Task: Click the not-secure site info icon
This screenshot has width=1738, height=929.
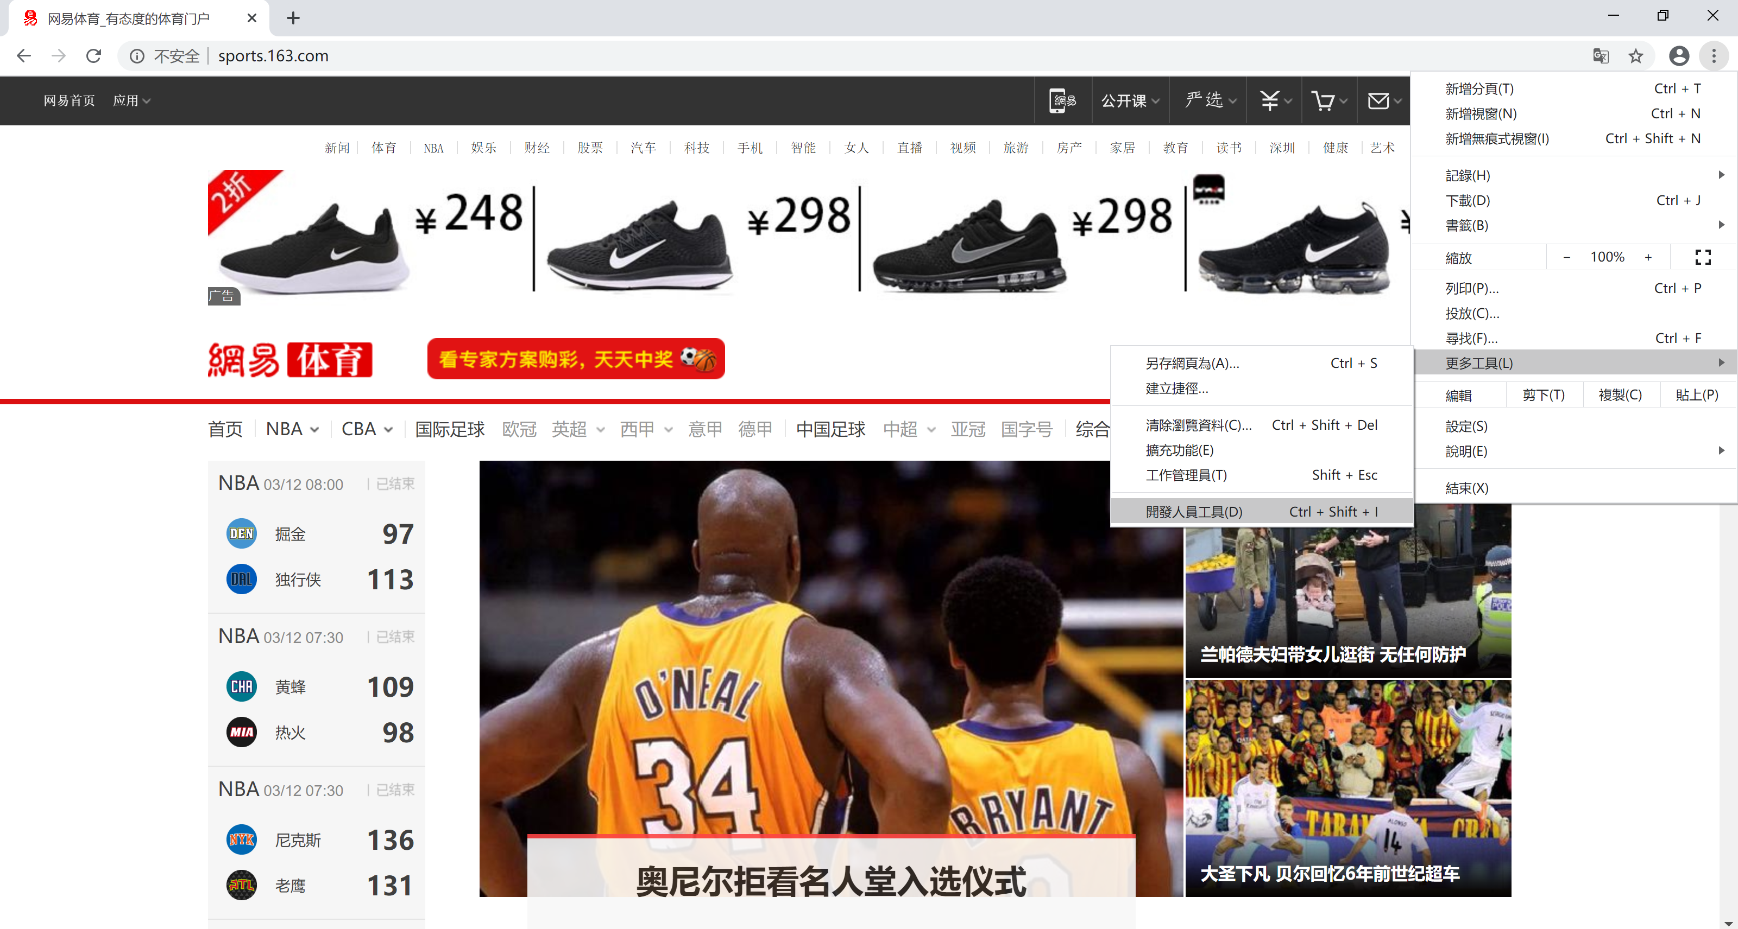Action: coord(137,56)
